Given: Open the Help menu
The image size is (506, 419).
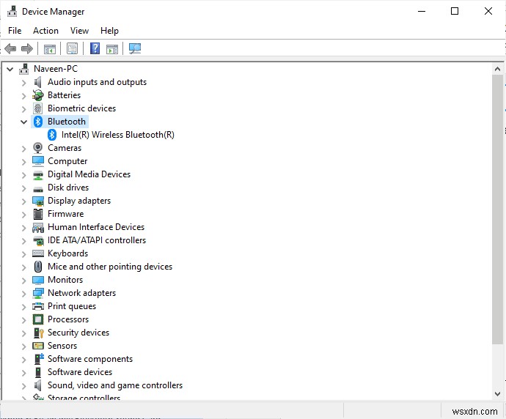Looking at the screenshot, I should pyautogui.click(x=109, y=31).
